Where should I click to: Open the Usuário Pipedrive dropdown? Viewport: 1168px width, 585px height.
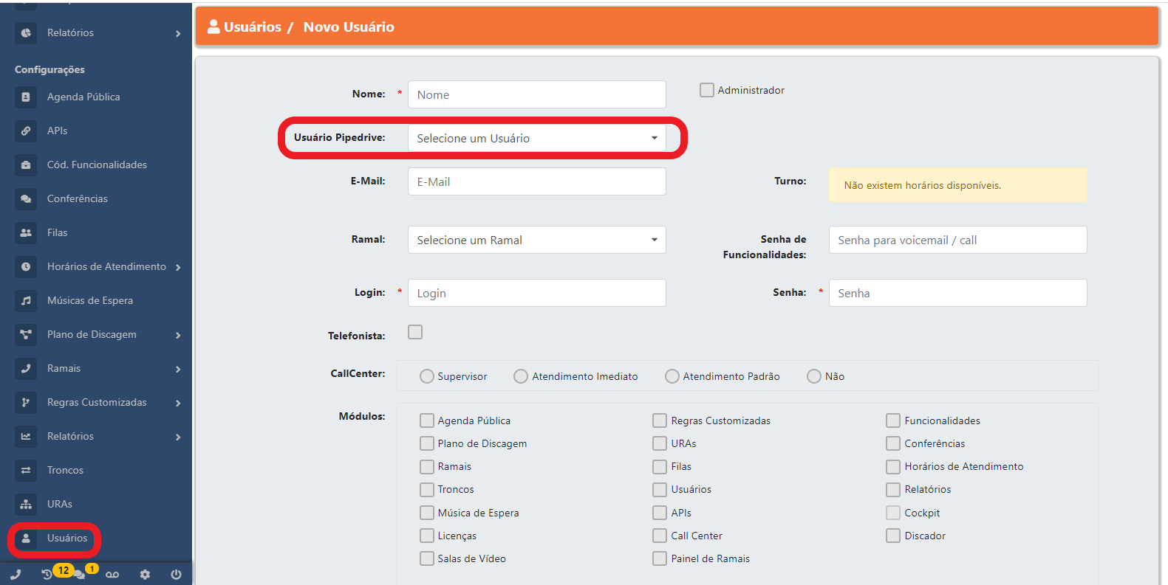(536, 138)
